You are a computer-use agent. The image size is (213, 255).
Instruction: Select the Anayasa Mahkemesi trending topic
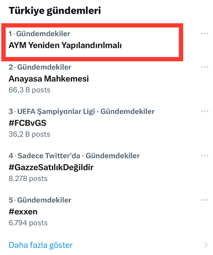(x=49, y=79)
